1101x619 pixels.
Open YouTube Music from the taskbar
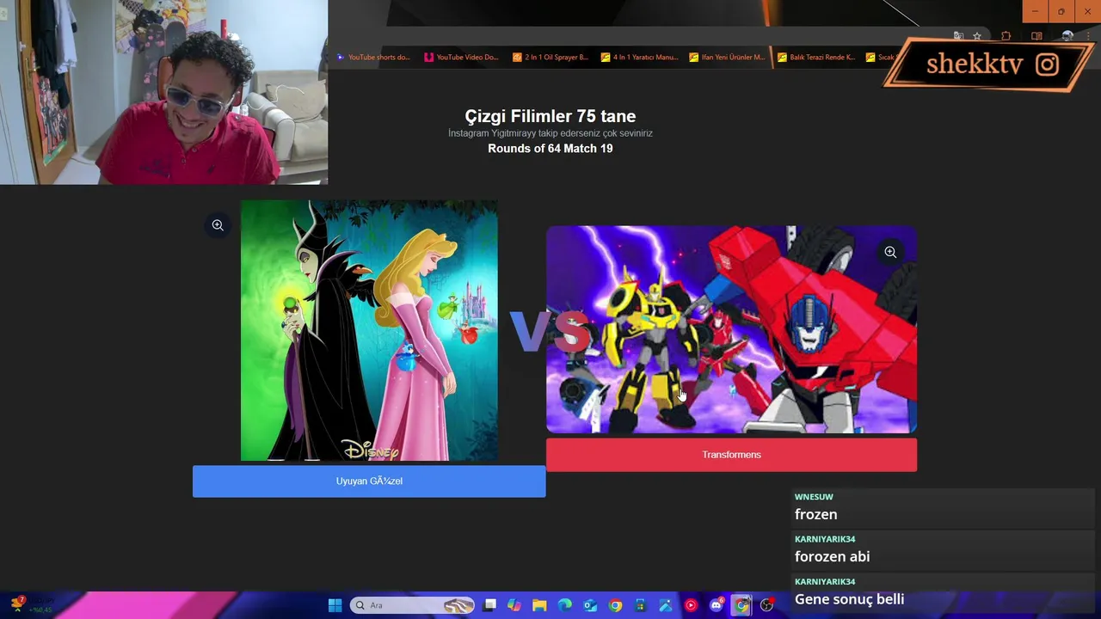pyautogui.click(x=691, y=605)
